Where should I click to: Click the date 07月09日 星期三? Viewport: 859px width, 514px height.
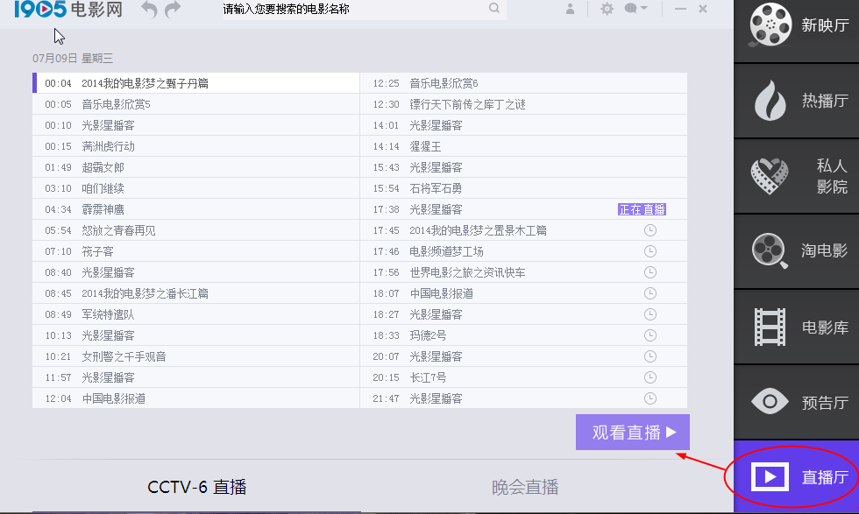click(72, 58)
